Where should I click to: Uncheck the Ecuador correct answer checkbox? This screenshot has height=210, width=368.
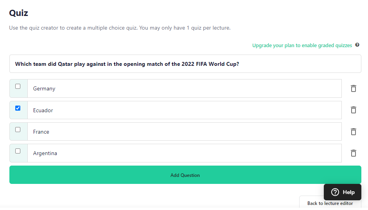18,108
